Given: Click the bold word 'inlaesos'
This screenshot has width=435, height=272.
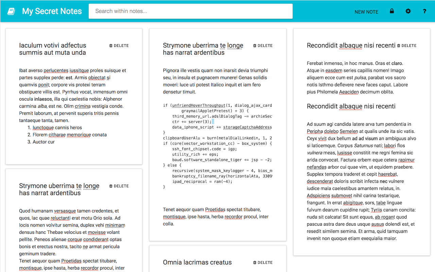Looking at the screenshot, I should [43, 99].
